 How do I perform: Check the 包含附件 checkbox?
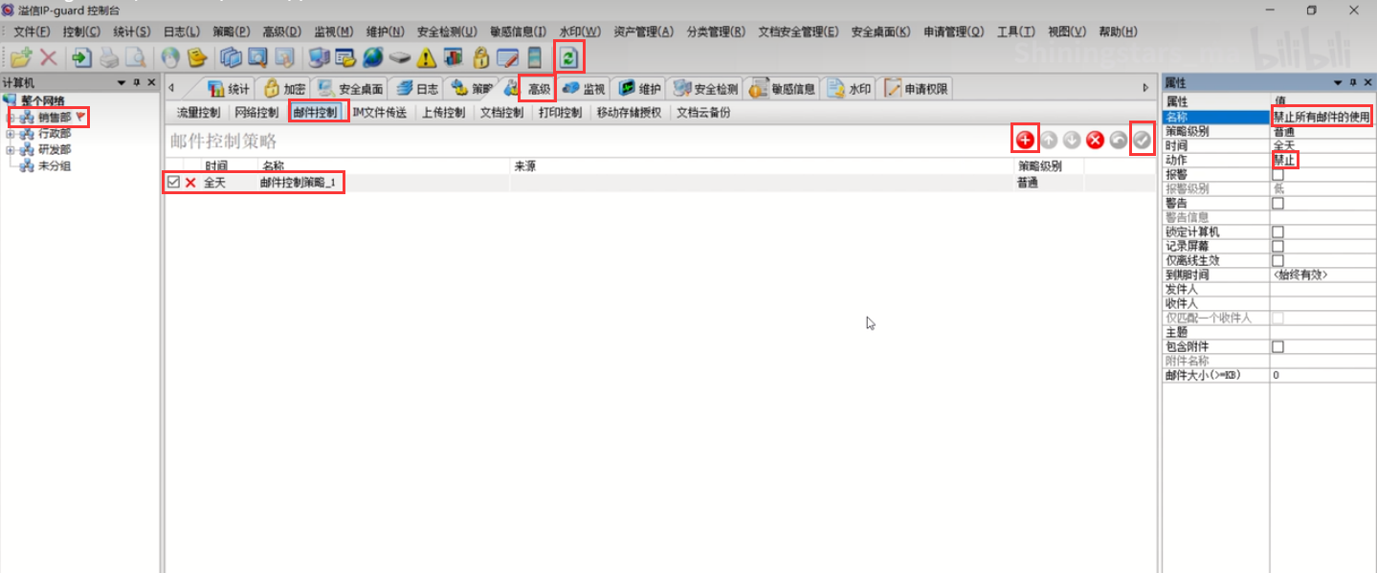pos(1277,347)
